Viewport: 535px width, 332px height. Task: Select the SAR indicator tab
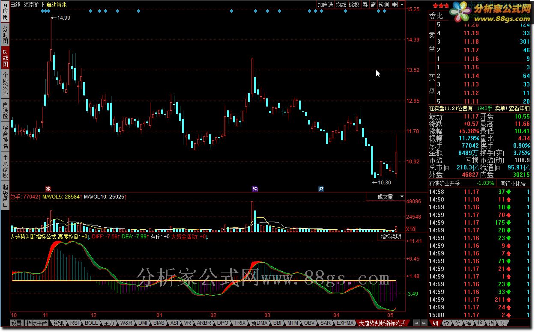[x=326, y=323]
